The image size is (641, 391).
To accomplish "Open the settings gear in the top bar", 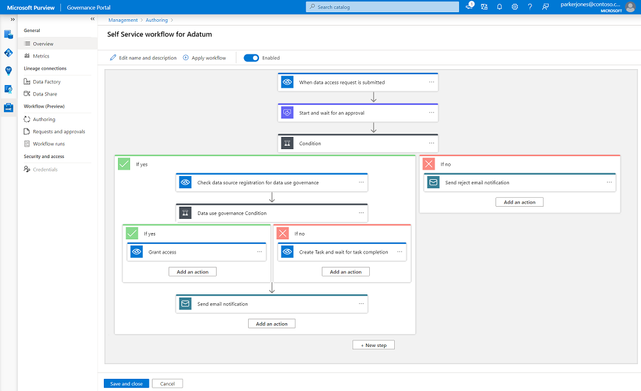I will tap(515, 6).
